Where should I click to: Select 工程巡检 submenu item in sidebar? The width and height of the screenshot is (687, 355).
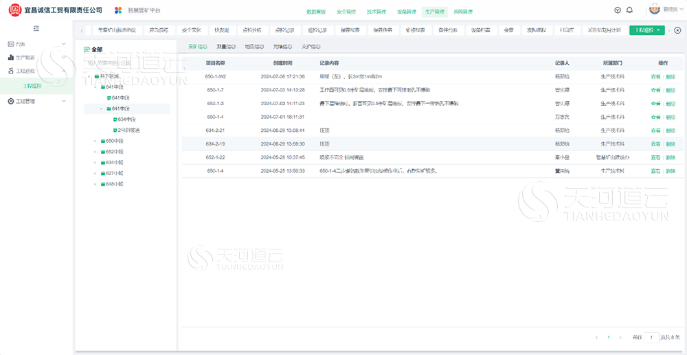pyautogui.click(x=32, y=86)
